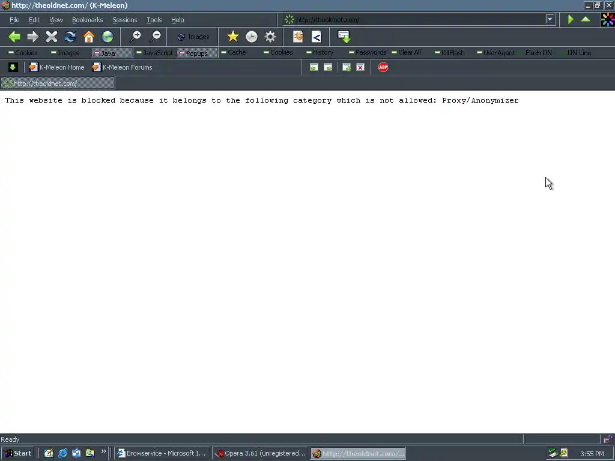Screen dimensions: 615x461
Task: Toggle the Popups blocker button
Action: pyautogui.click(x=197, y=53)
